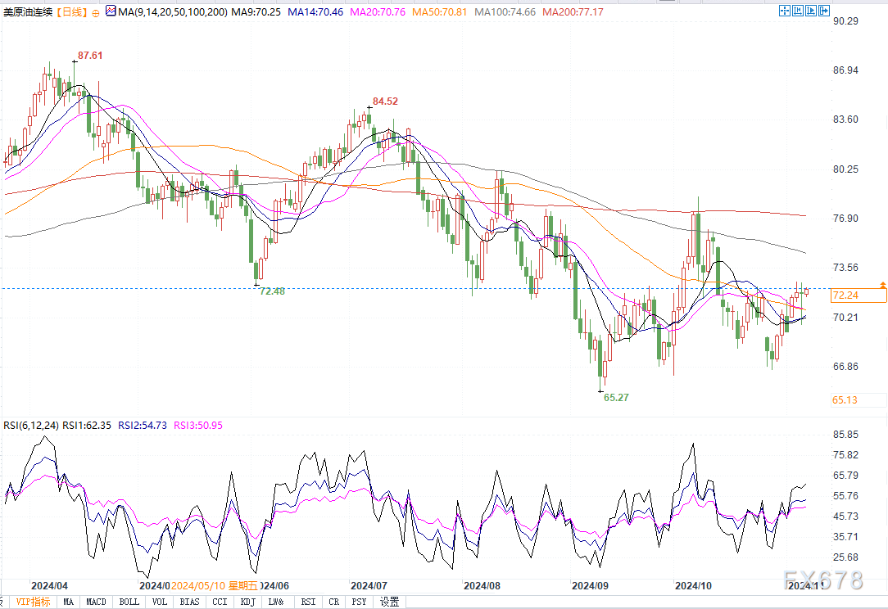Image resolution: width=888 pixels, height=609 pixels.
Task: Click the MA20:70.76 value
Action: pyautogui.click(x=378, y=12)
